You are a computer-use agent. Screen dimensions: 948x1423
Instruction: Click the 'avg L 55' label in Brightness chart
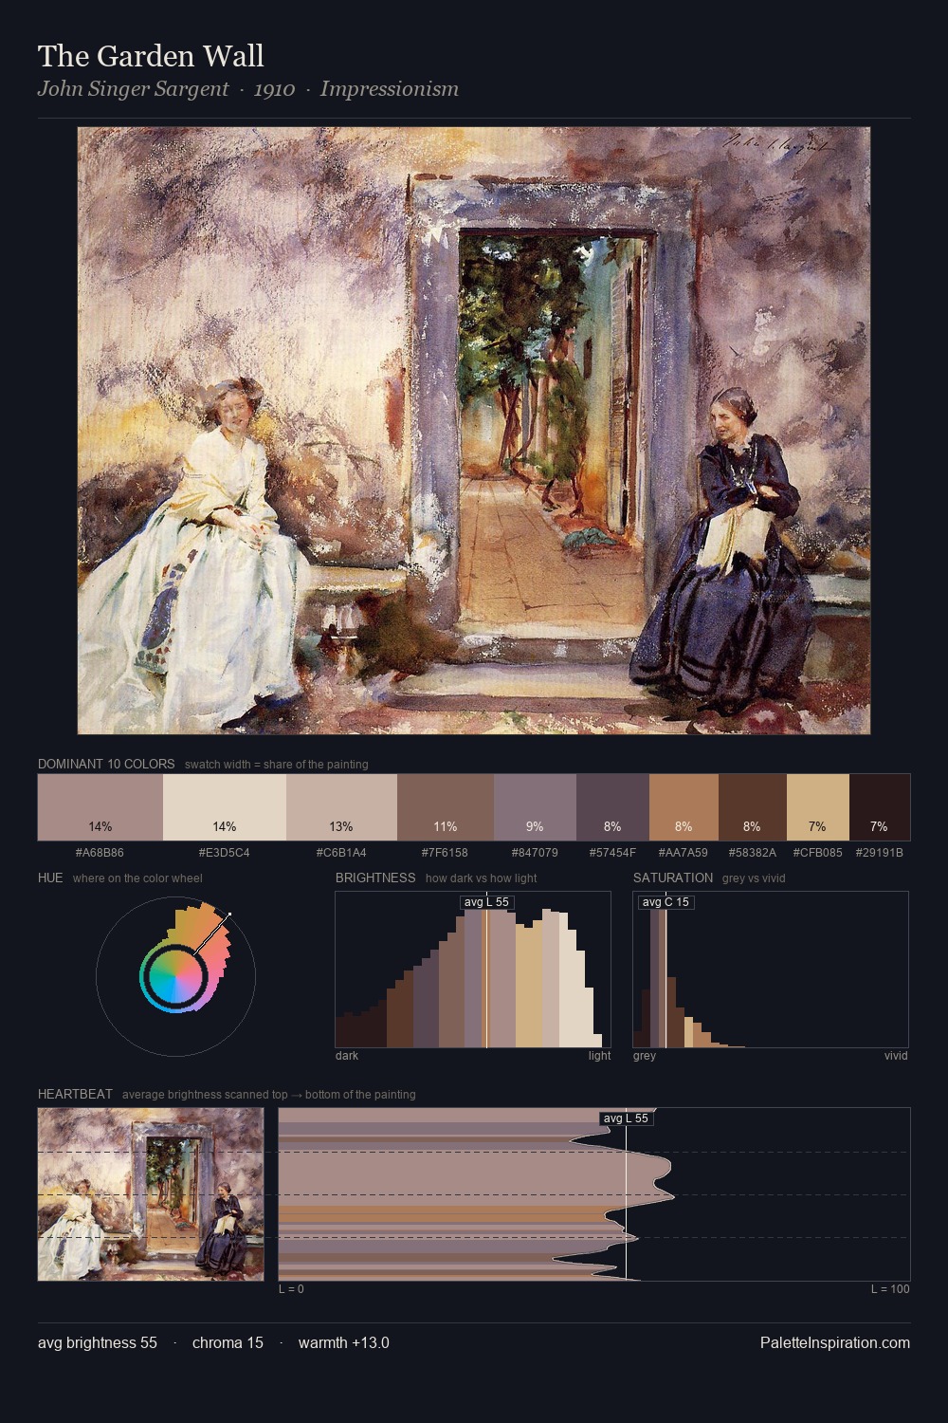[486, 902]
